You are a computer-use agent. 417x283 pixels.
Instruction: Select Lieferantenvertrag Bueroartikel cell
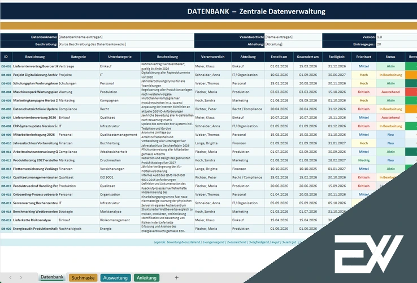point(35,66)
